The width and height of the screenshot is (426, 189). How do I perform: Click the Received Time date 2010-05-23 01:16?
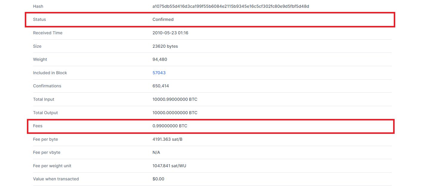click(170, 33)
